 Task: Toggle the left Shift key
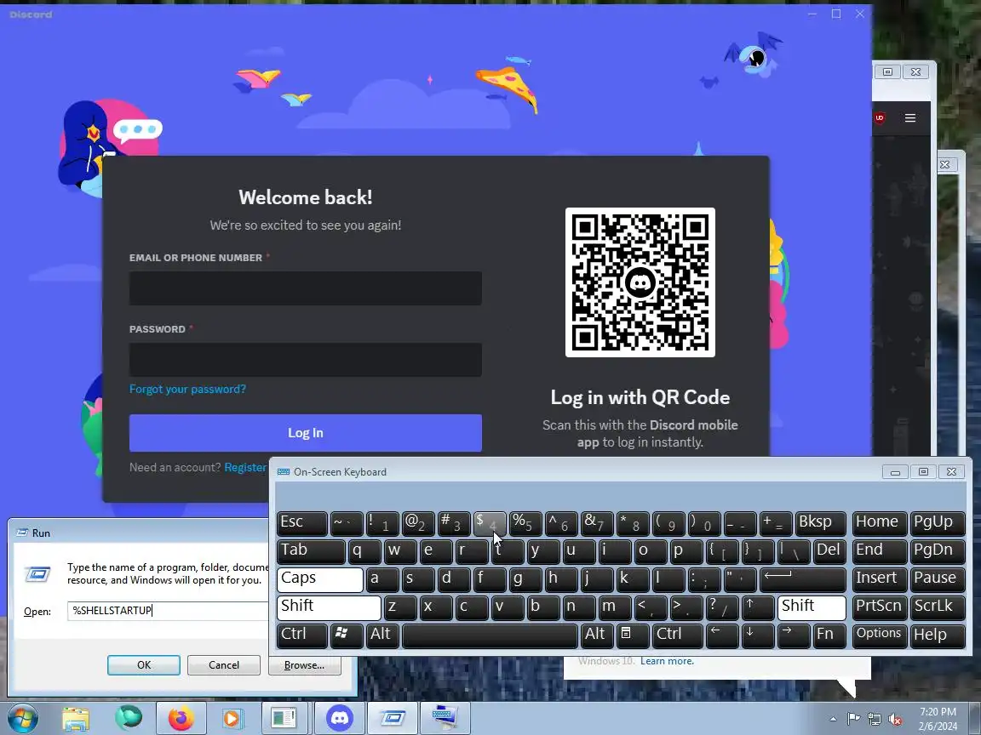[329, 607]
